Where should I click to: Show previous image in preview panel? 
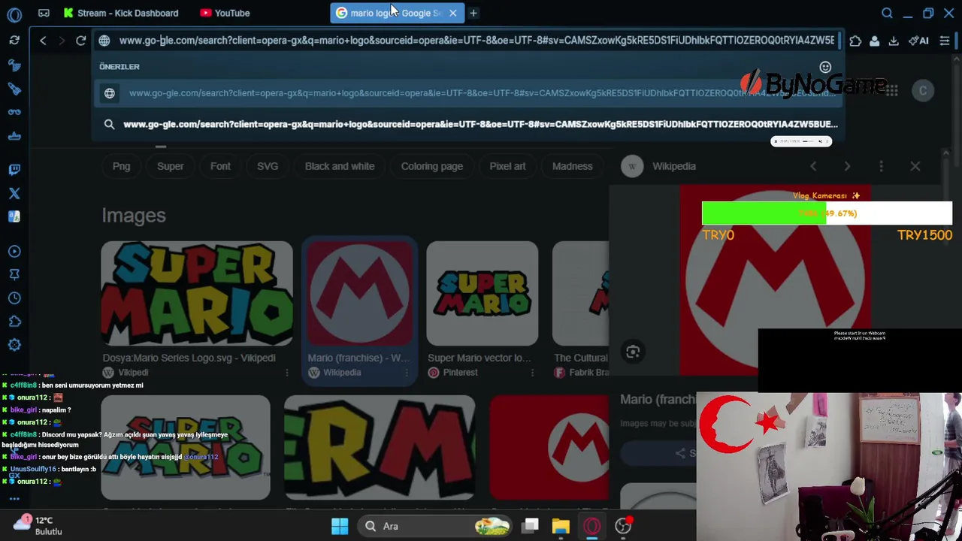coord(813,166)
